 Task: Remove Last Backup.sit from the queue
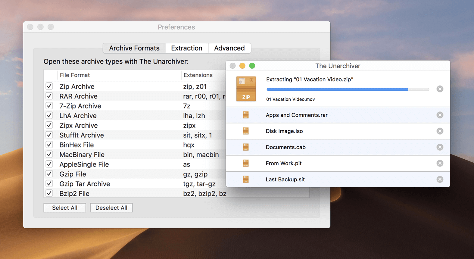pos(440,179)
